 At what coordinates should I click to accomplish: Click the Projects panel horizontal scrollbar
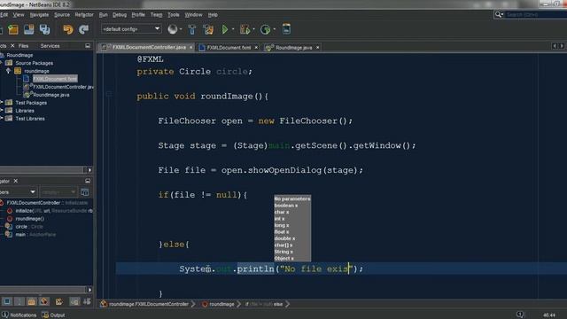coord(42,169)
